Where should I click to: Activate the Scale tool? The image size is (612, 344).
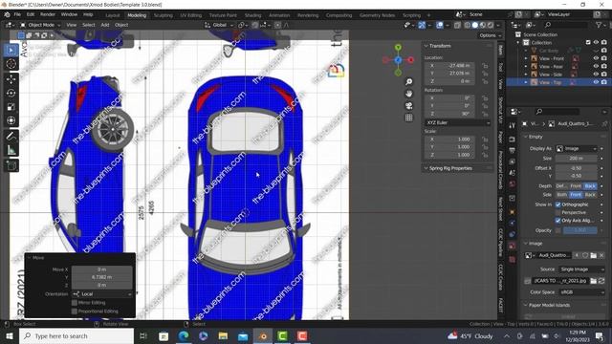pyautogui.click(x=11, y=107)
